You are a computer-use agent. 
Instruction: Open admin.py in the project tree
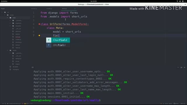[18, 32]
